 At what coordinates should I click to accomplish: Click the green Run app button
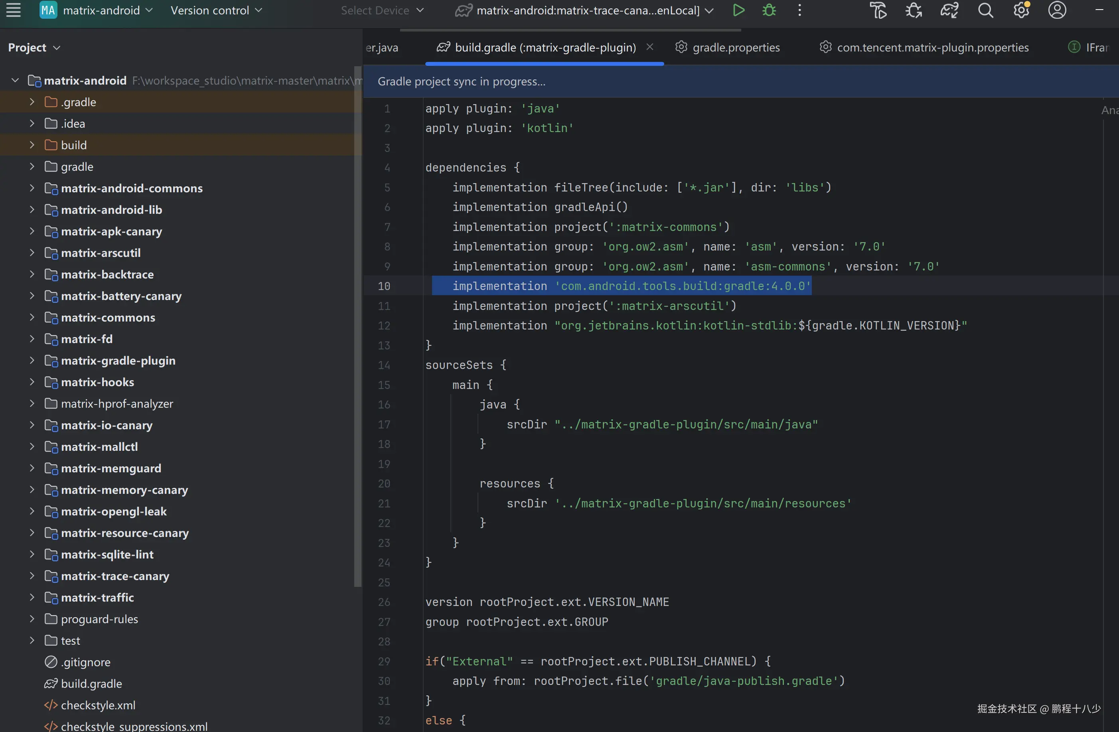tap(738, 10)
